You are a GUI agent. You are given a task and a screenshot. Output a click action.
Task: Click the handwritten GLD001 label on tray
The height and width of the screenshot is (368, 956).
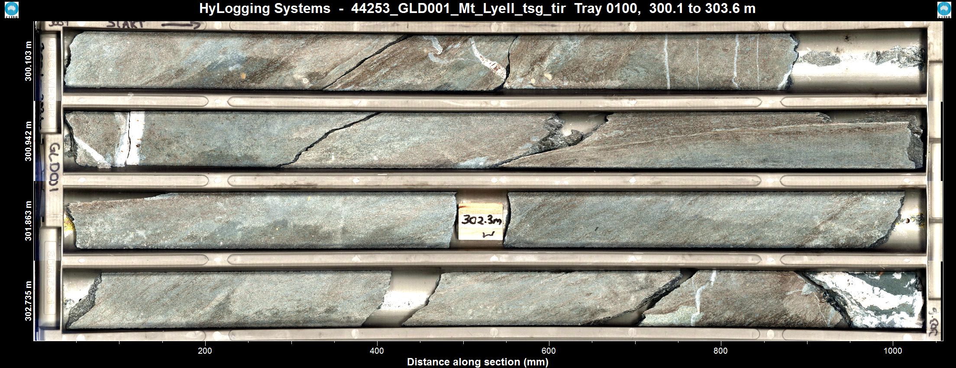(54, 167)
